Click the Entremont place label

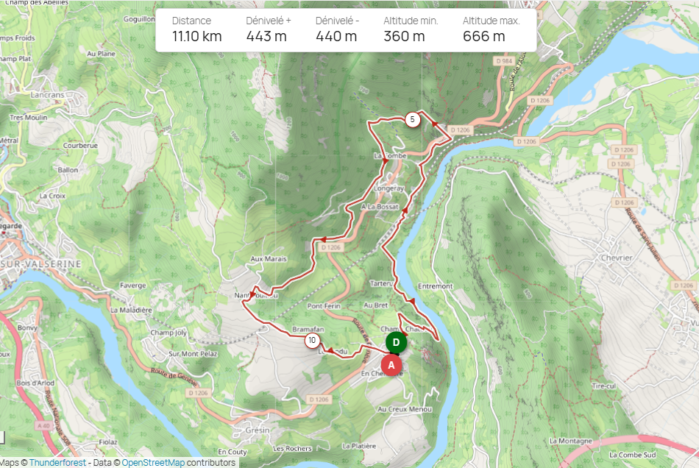(435, 286)
